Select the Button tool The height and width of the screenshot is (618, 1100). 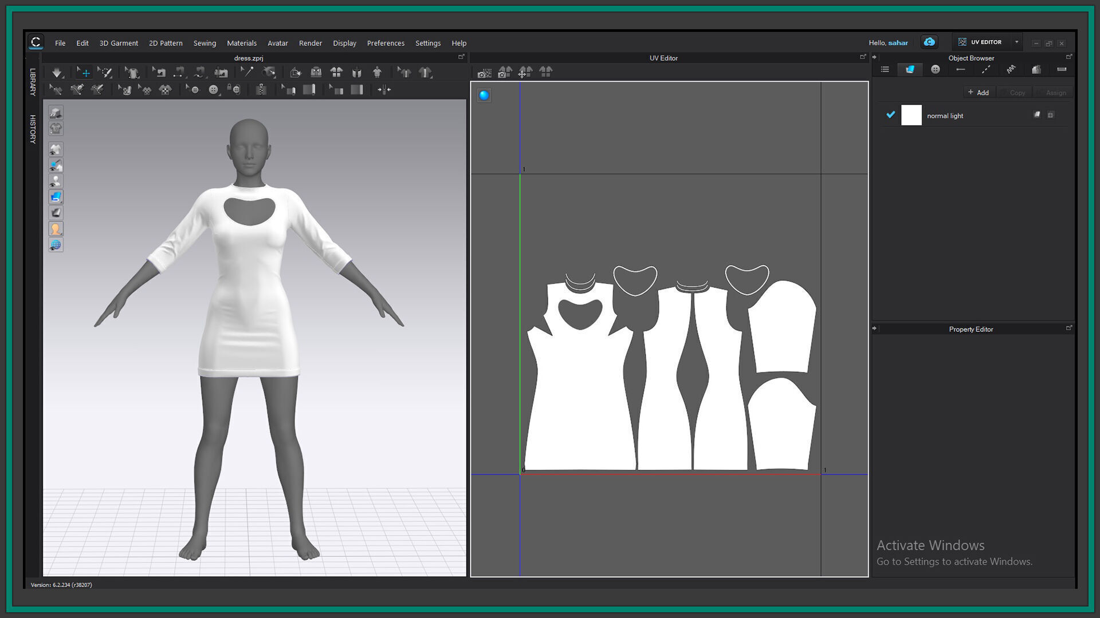[213, 90]
